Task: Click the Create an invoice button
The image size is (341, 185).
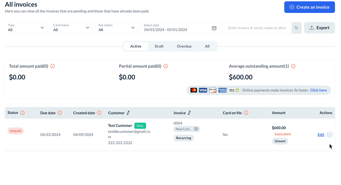Action: (x=309, y=7)
